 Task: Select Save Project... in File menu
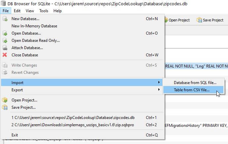(x=82, y=107)
